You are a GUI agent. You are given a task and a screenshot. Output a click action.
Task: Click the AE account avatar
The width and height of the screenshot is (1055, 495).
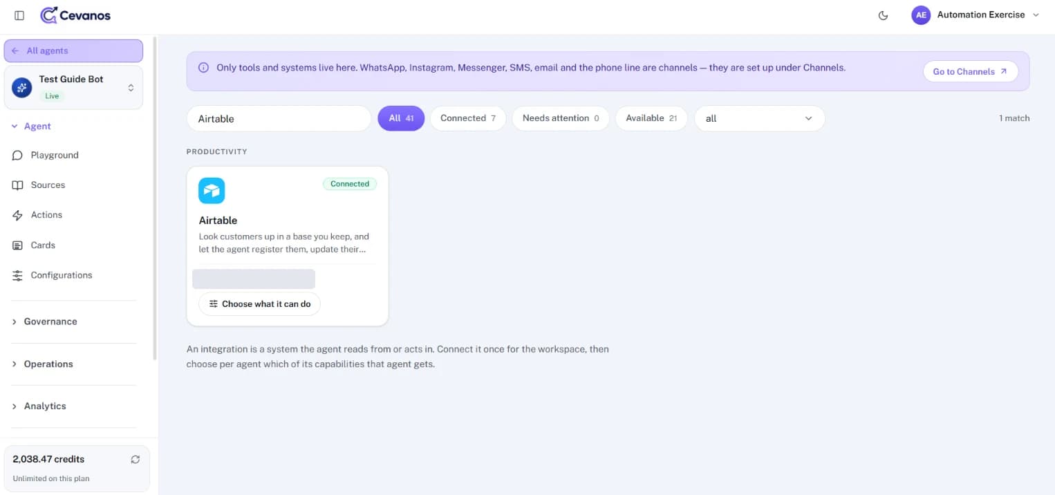pos(921,15)
